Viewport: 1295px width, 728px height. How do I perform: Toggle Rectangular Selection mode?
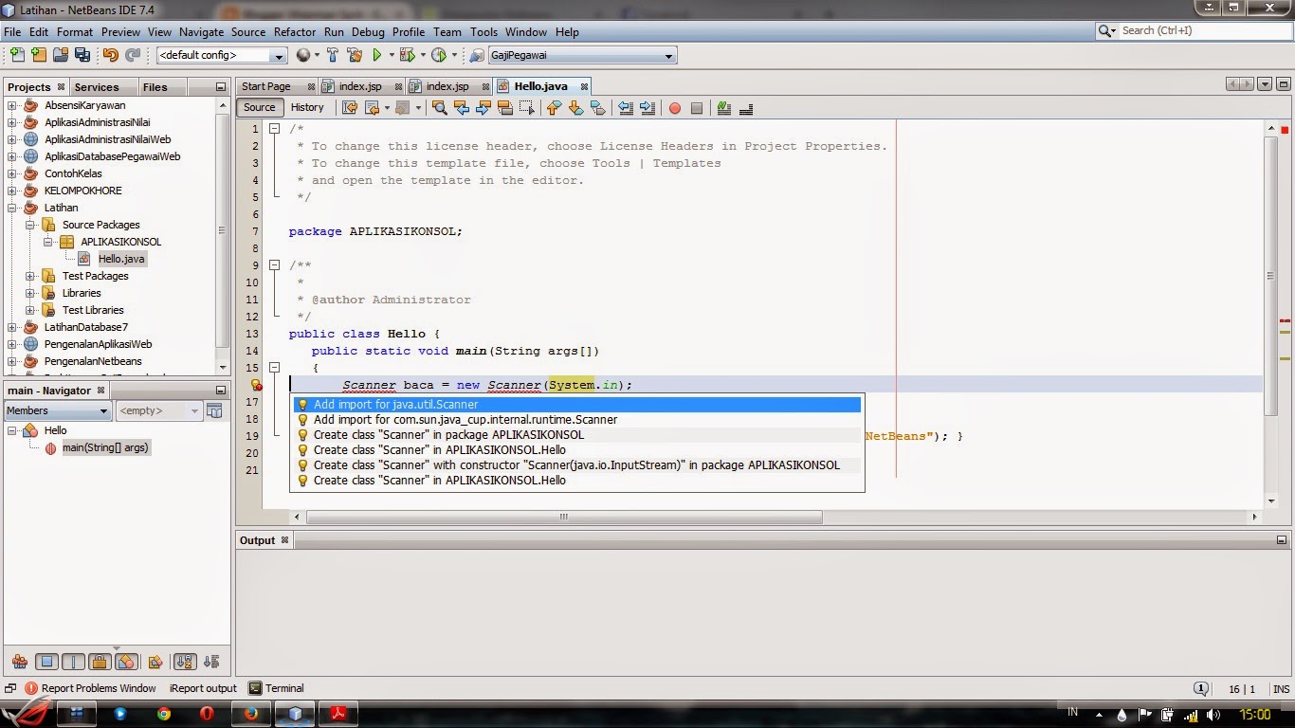[x=527, y=108]
